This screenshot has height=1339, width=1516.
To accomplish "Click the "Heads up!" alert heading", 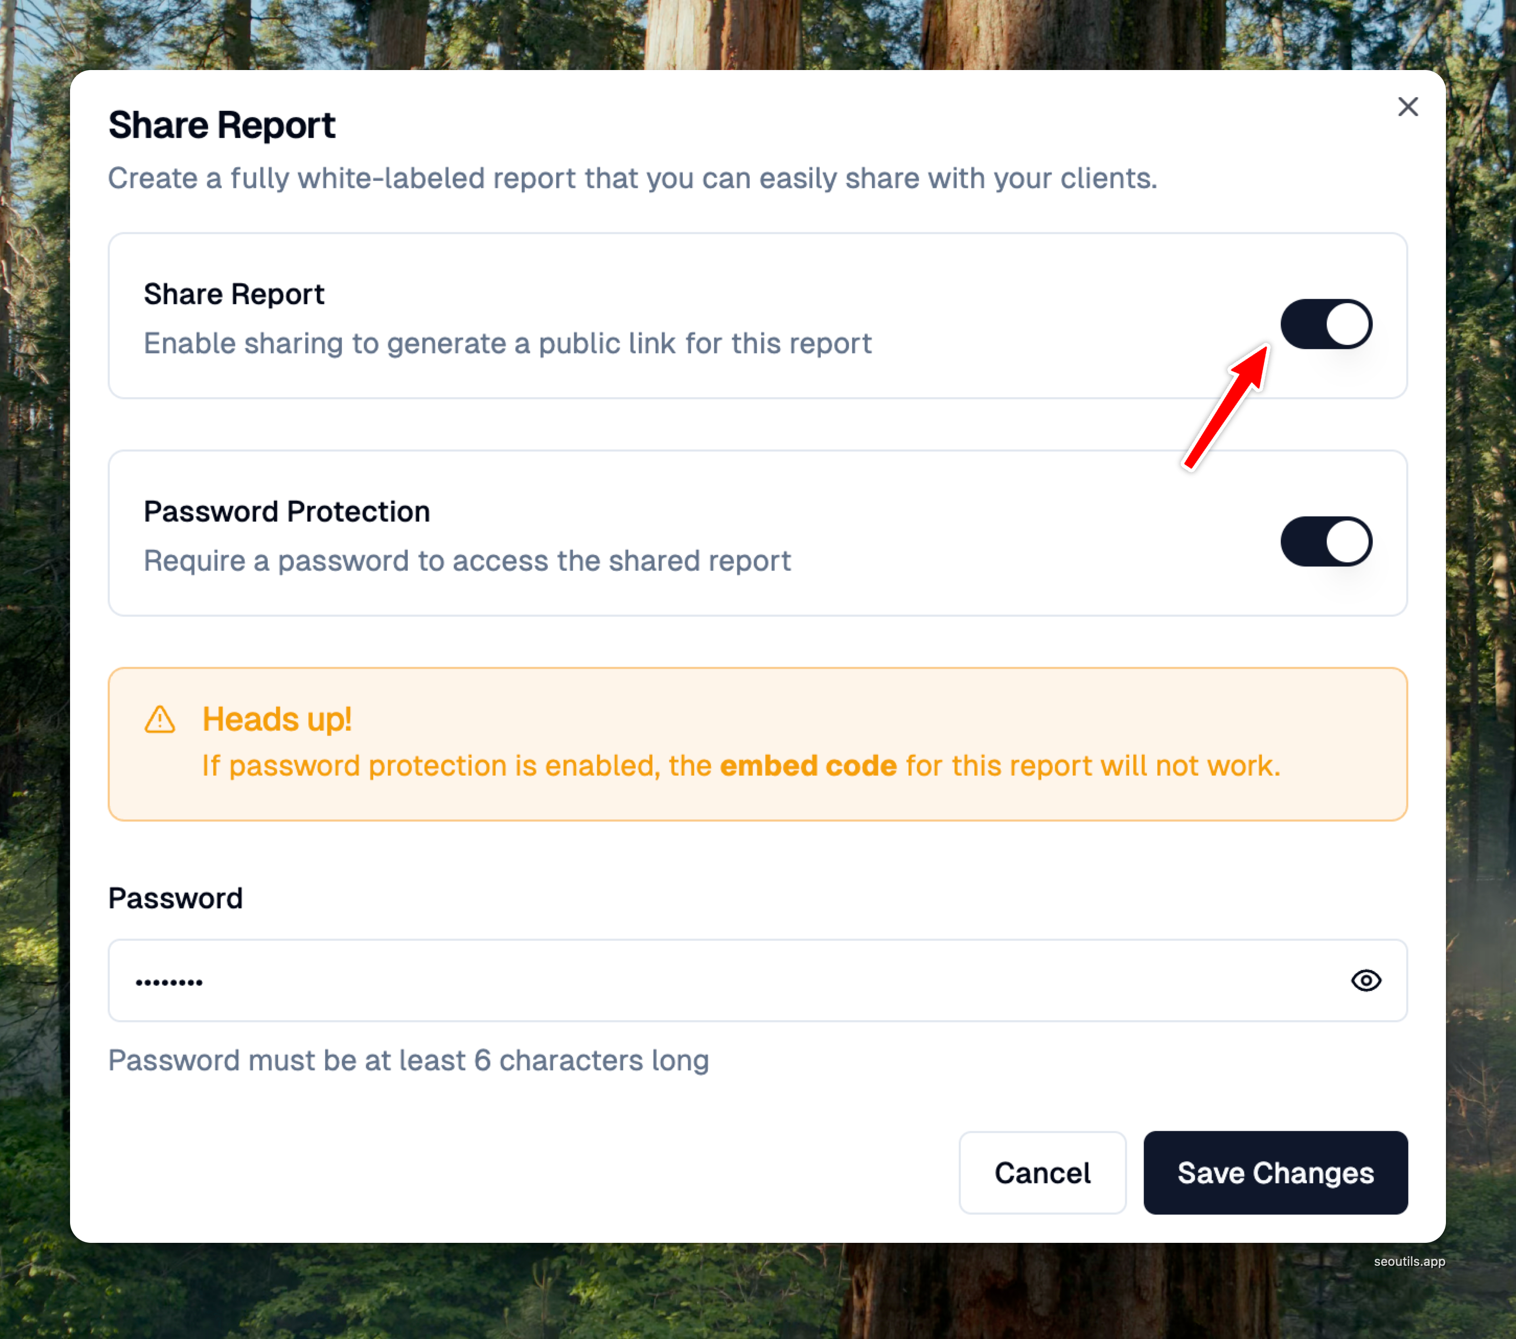I will point(277,719).
